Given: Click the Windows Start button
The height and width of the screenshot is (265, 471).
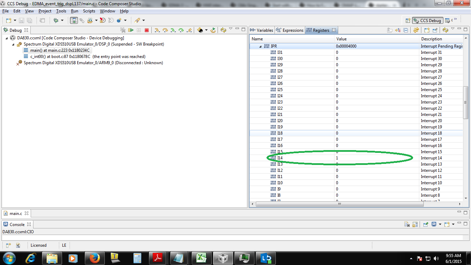Looking at the screenshot, I should tap(9, 258).
